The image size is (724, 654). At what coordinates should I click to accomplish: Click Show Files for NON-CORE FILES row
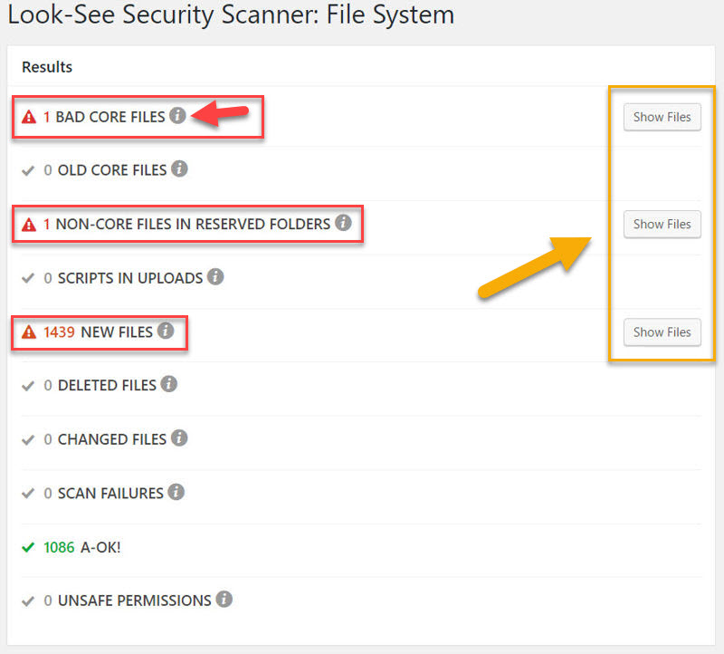pos(662,224)
